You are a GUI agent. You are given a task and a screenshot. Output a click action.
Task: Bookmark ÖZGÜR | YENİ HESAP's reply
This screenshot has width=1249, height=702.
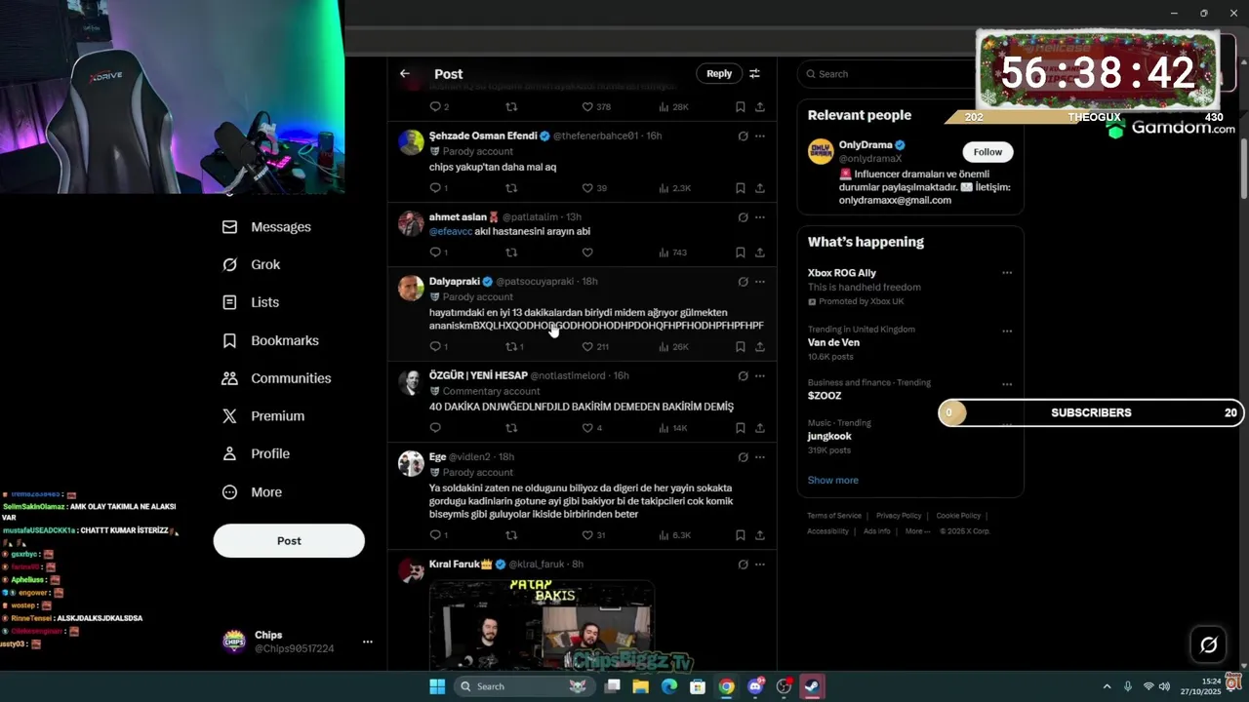[x=741, y=428]
